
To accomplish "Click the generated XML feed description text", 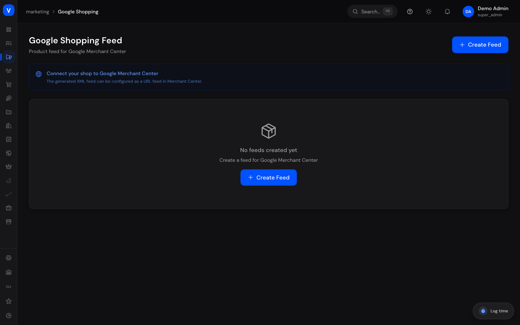I will tap(124, 82).
